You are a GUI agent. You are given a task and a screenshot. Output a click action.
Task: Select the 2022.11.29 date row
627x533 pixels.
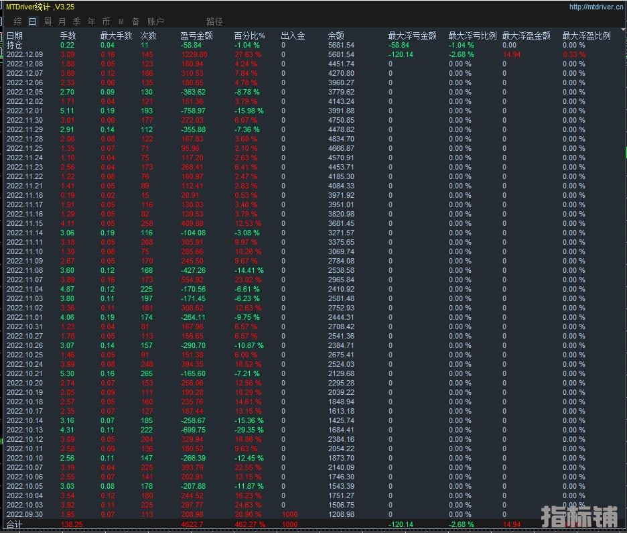pos(312,129)
